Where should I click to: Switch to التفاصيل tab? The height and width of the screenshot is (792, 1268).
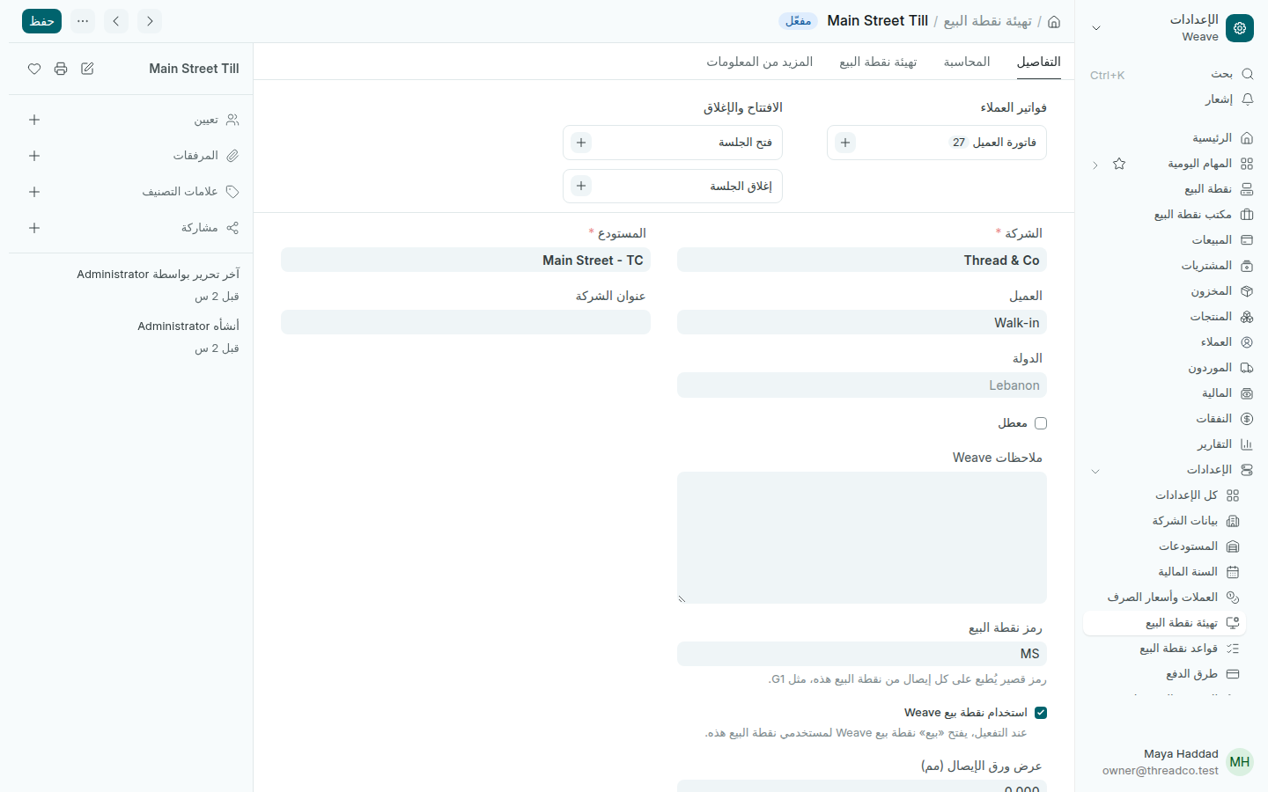(x=1039, y=62)
